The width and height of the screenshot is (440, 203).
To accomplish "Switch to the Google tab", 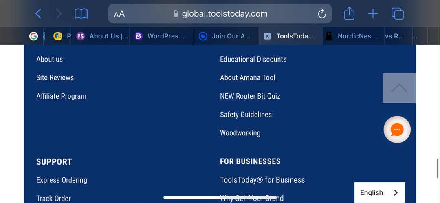I will point(33,36).
